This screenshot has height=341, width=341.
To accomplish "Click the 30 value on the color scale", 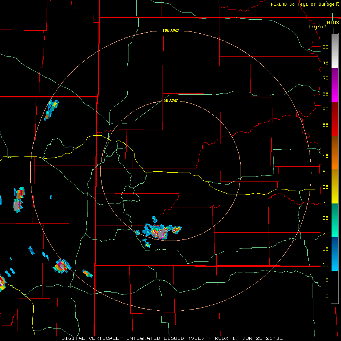I will click(325, 203).
